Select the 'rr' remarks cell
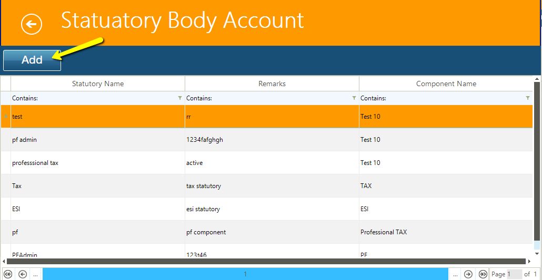Viewport: 542px width, 280px height. pos(272,116)
